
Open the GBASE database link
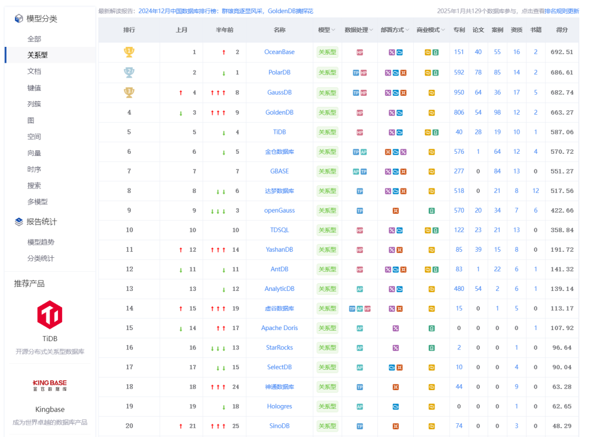point(279,171)
